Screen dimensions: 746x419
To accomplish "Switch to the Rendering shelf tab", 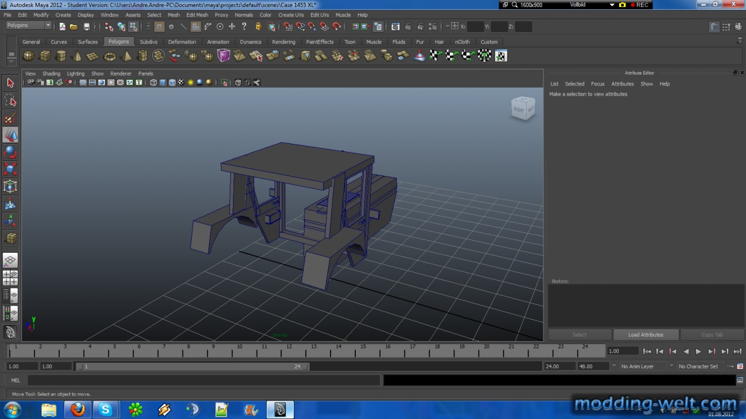I will (x=283, y=42).
